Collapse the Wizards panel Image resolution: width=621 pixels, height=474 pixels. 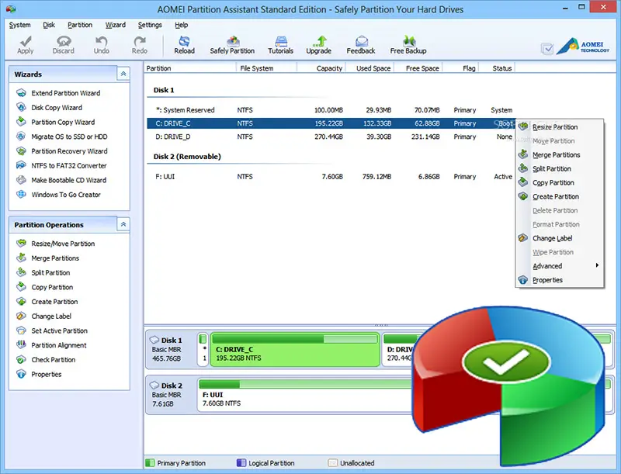click(123, 74)
